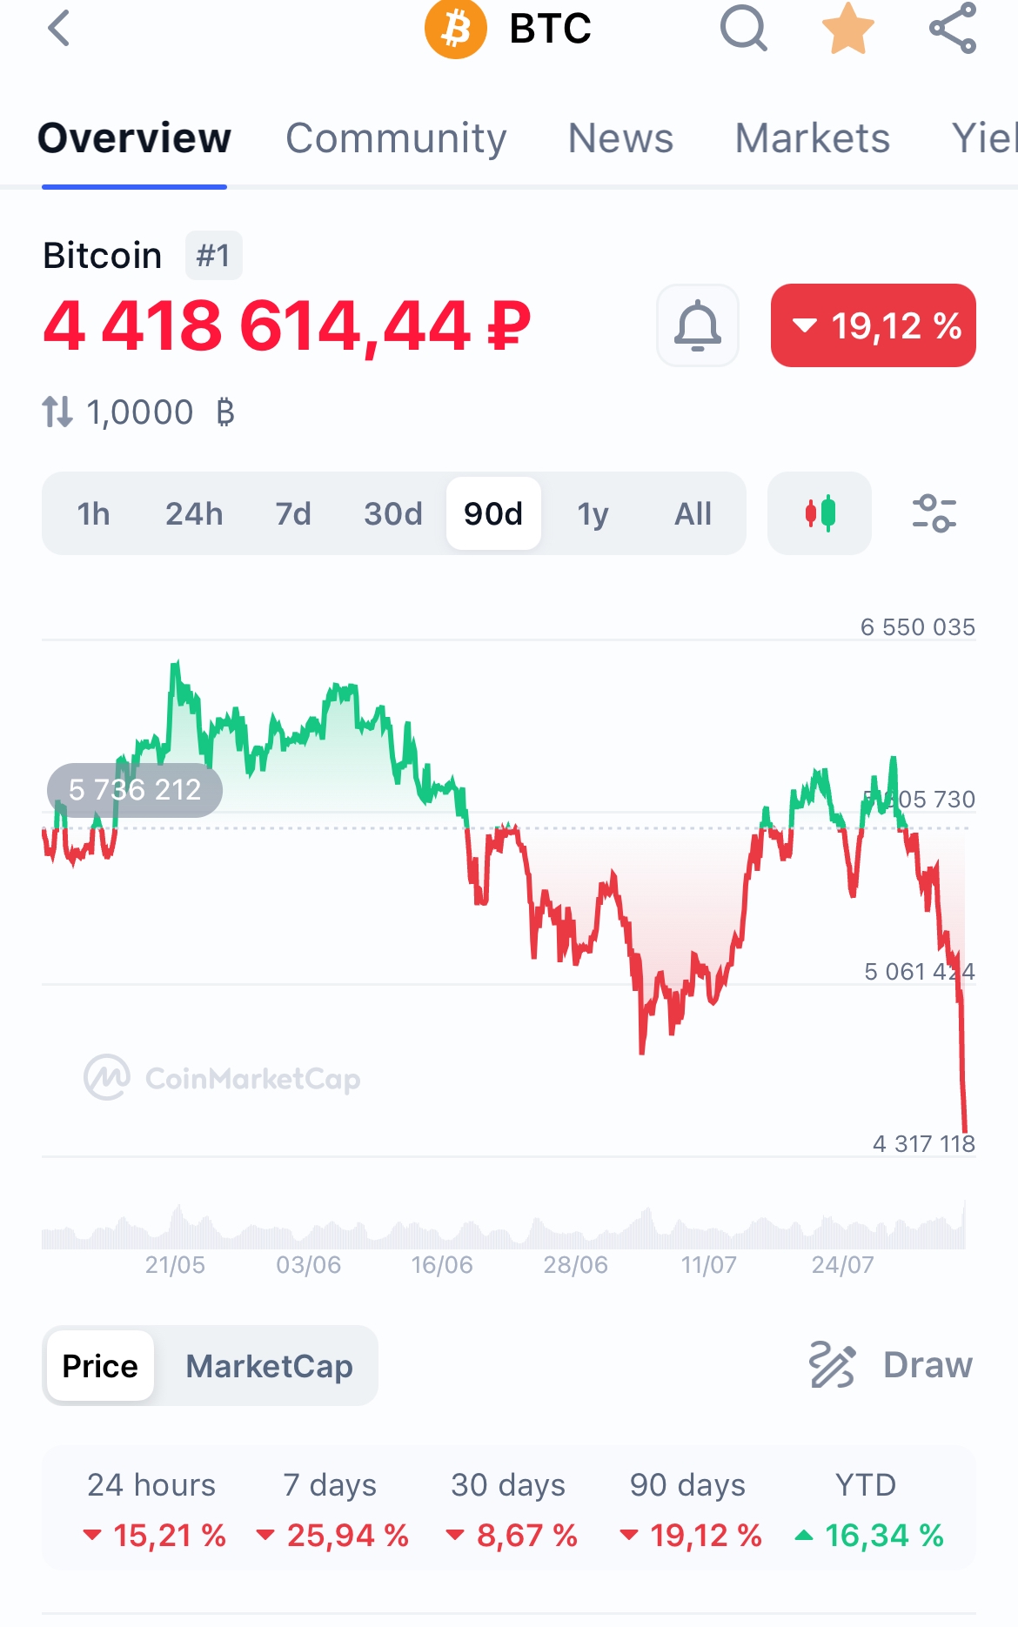This screenshot has width=1018, height=1627.
Task: Select the 1y time range
Action: pyautogui.click(x=593, y=513)
